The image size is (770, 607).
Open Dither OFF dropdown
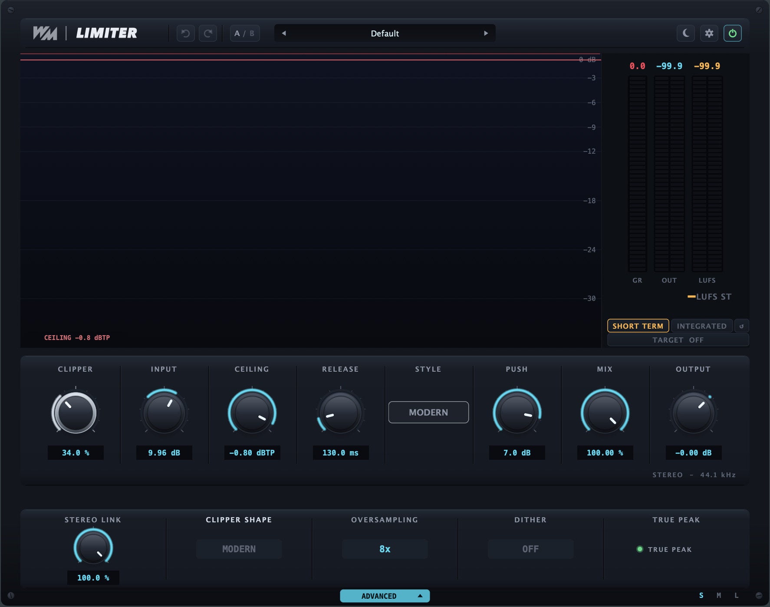pyautogui.click(x=530, y=549)
